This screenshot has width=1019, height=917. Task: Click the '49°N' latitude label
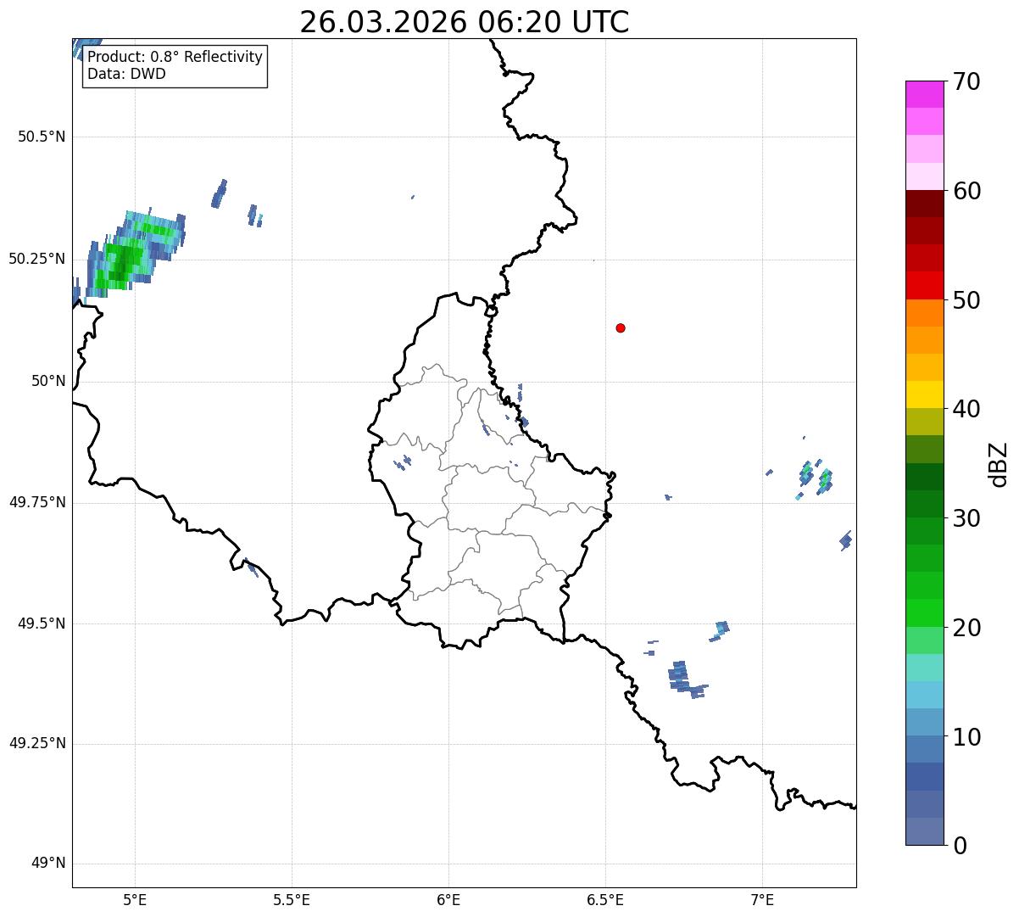point(48,864)
